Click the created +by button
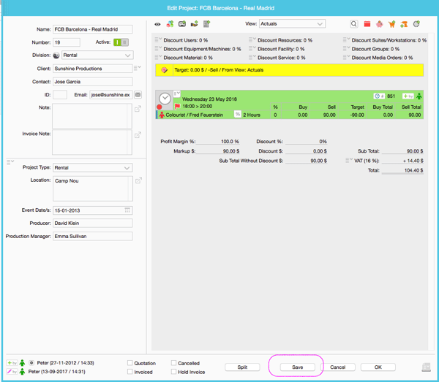439x382 pixels. coord(12,363)
